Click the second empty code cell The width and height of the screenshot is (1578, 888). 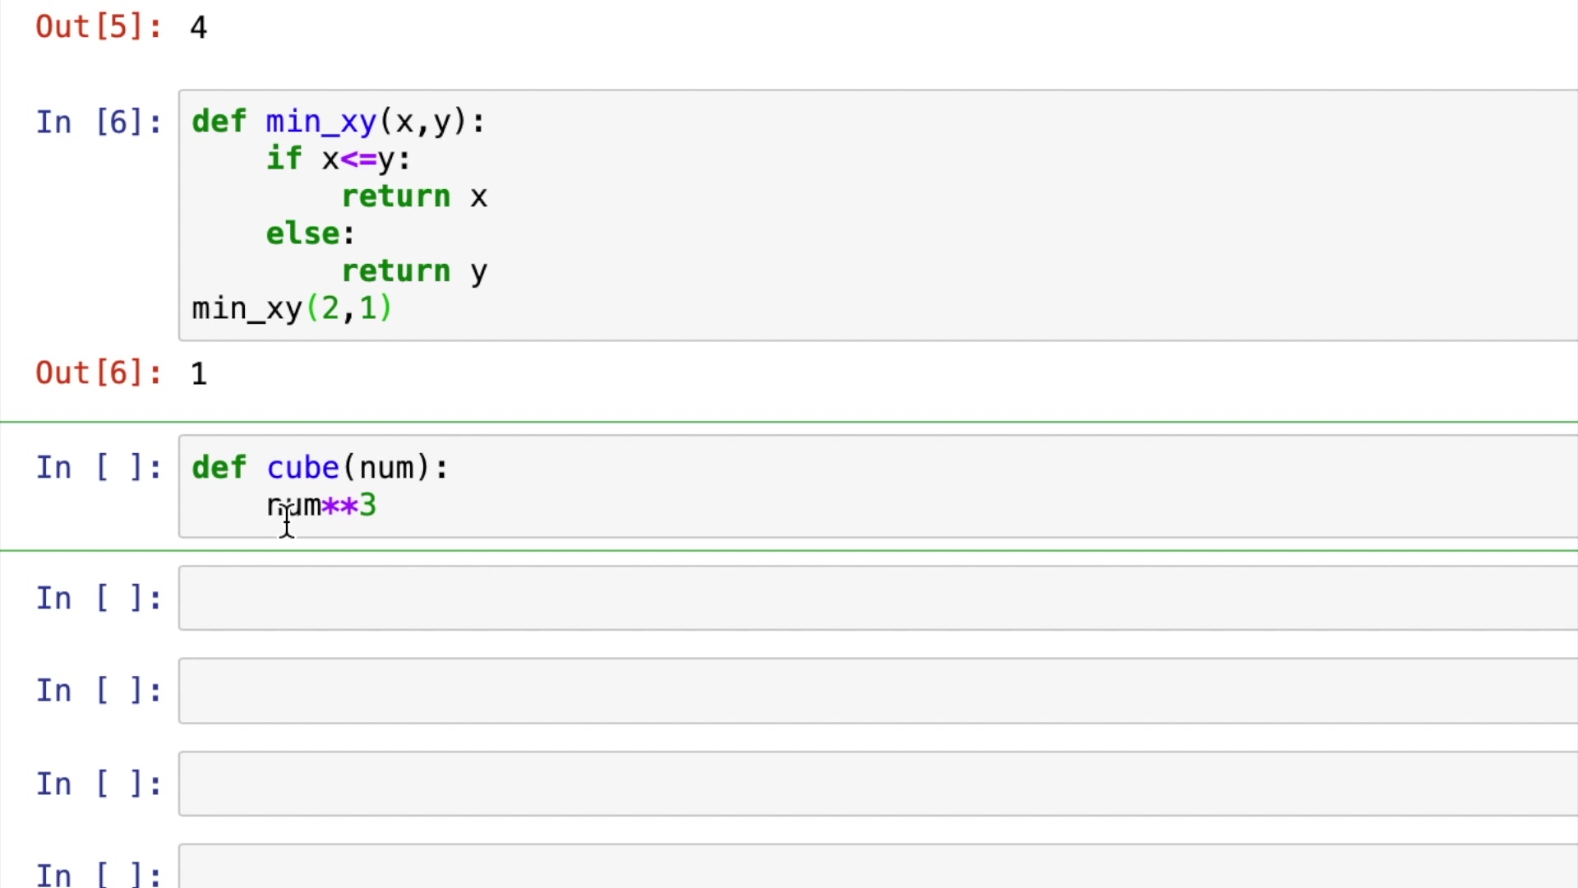click(x=876, y=691)
